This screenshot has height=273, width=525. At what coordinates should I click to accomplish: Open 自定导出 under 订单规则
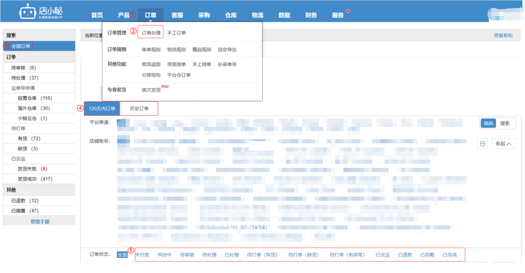point(227,50)
